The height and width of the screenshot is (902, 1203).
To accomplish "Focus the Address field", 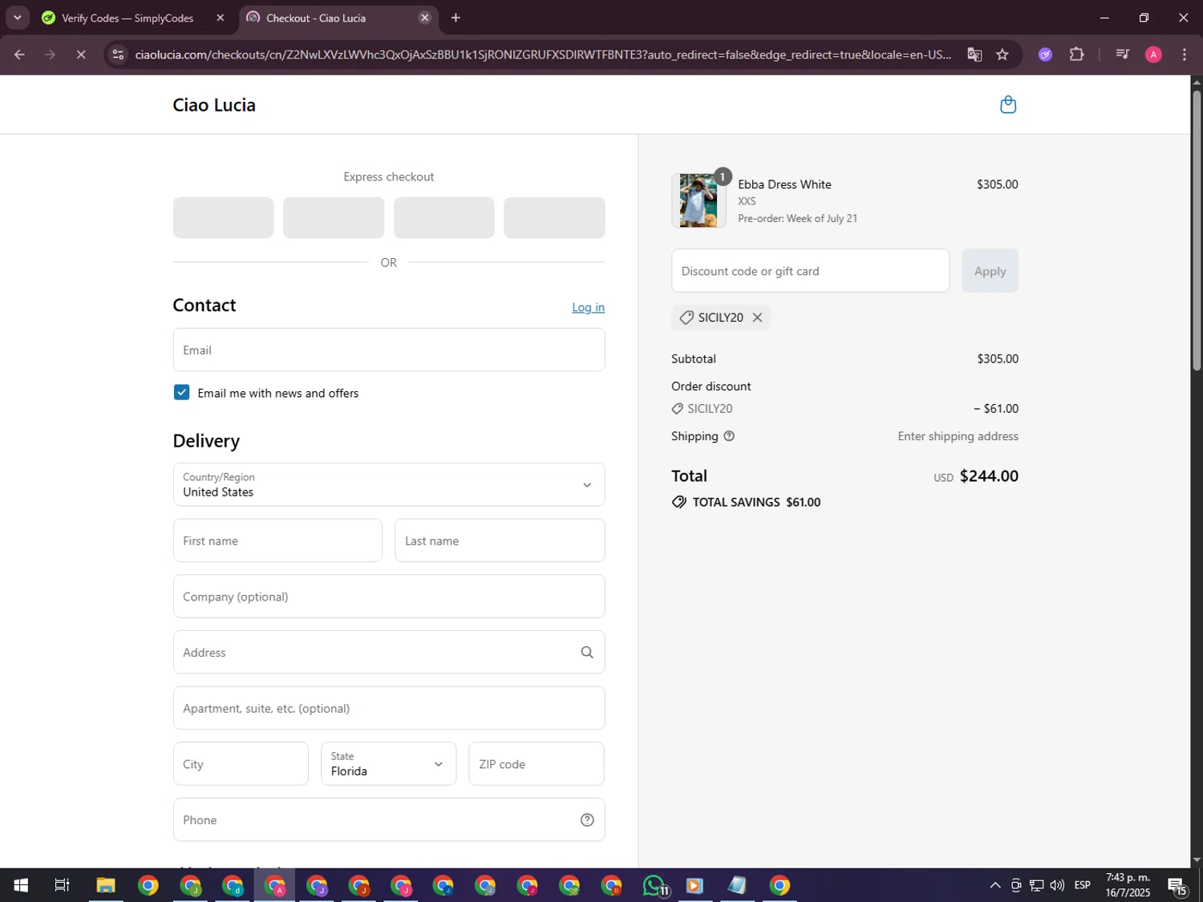I will (x=389, y=653).
